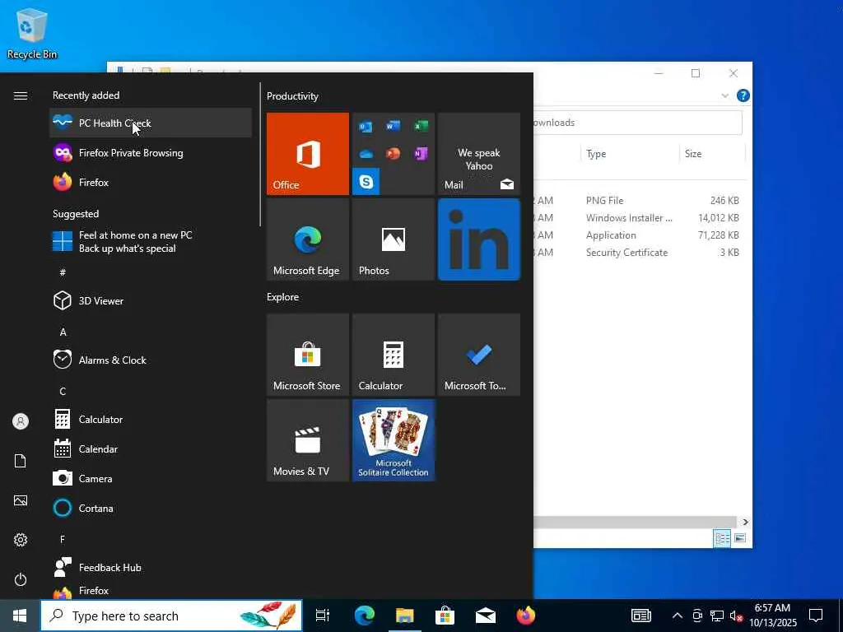Click the muted volume tray icon

tap(736, 616)
